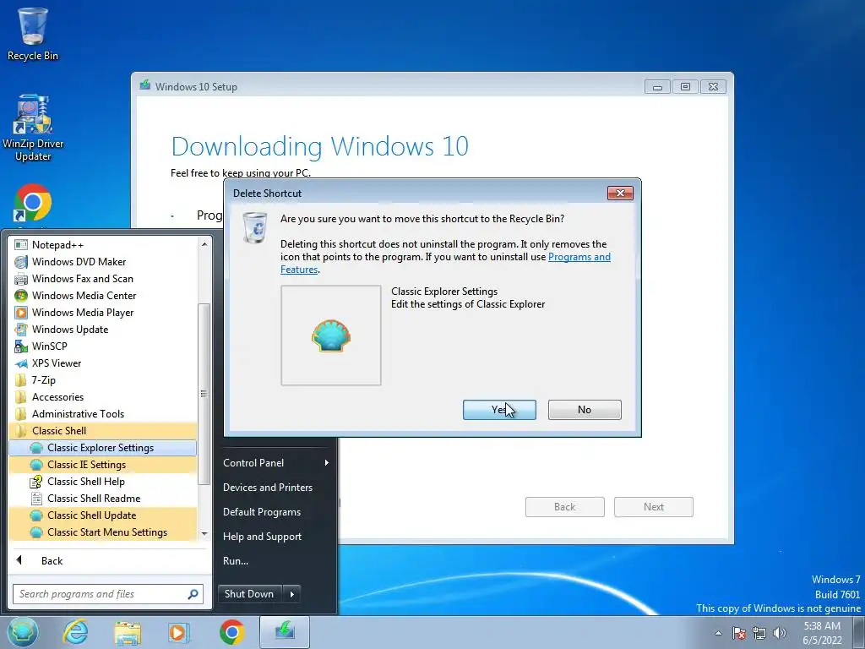Minimize the Windows 10 Setup window
Screen dimensions: 865x649
(x=657, y=87)
